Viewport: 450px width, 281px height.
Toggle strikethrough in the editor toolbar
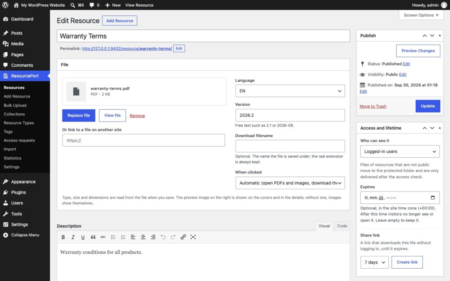[103, 237]
